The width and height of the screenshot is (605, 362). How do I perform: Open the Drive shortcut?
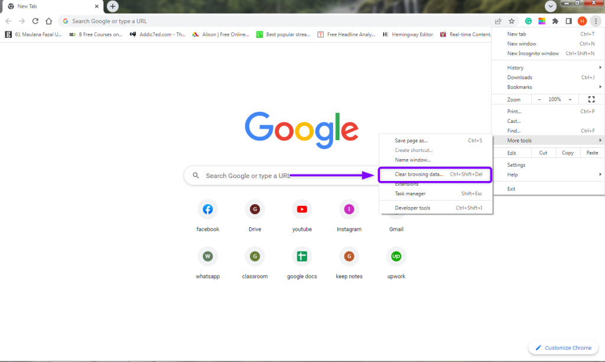click(x=255, y=216)
